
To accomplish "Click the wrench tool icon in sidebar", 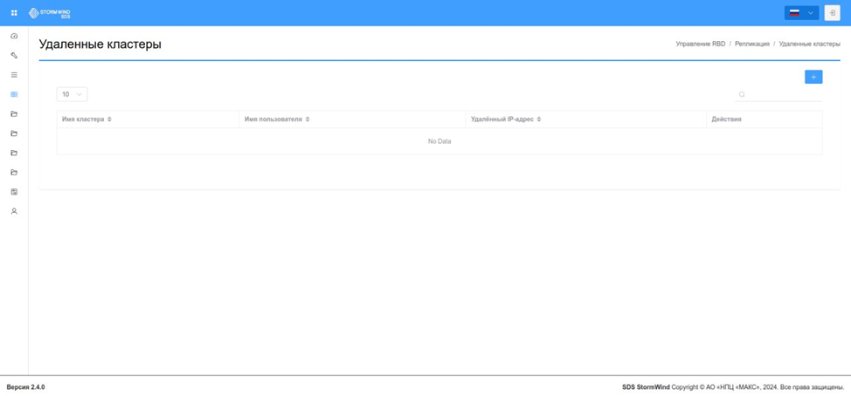I will point(14,55).
